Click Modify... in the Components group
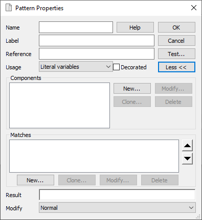 point(173,89)
